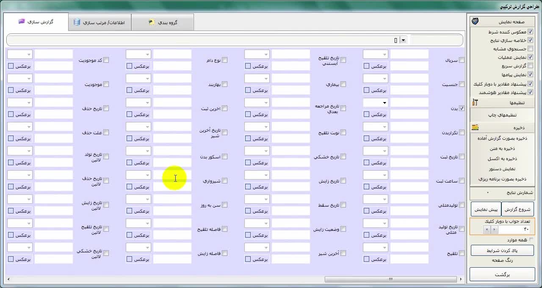Expand the top condition bar dropdown arrow
This screenshot has height=288, width=542.
pos(403,40)
